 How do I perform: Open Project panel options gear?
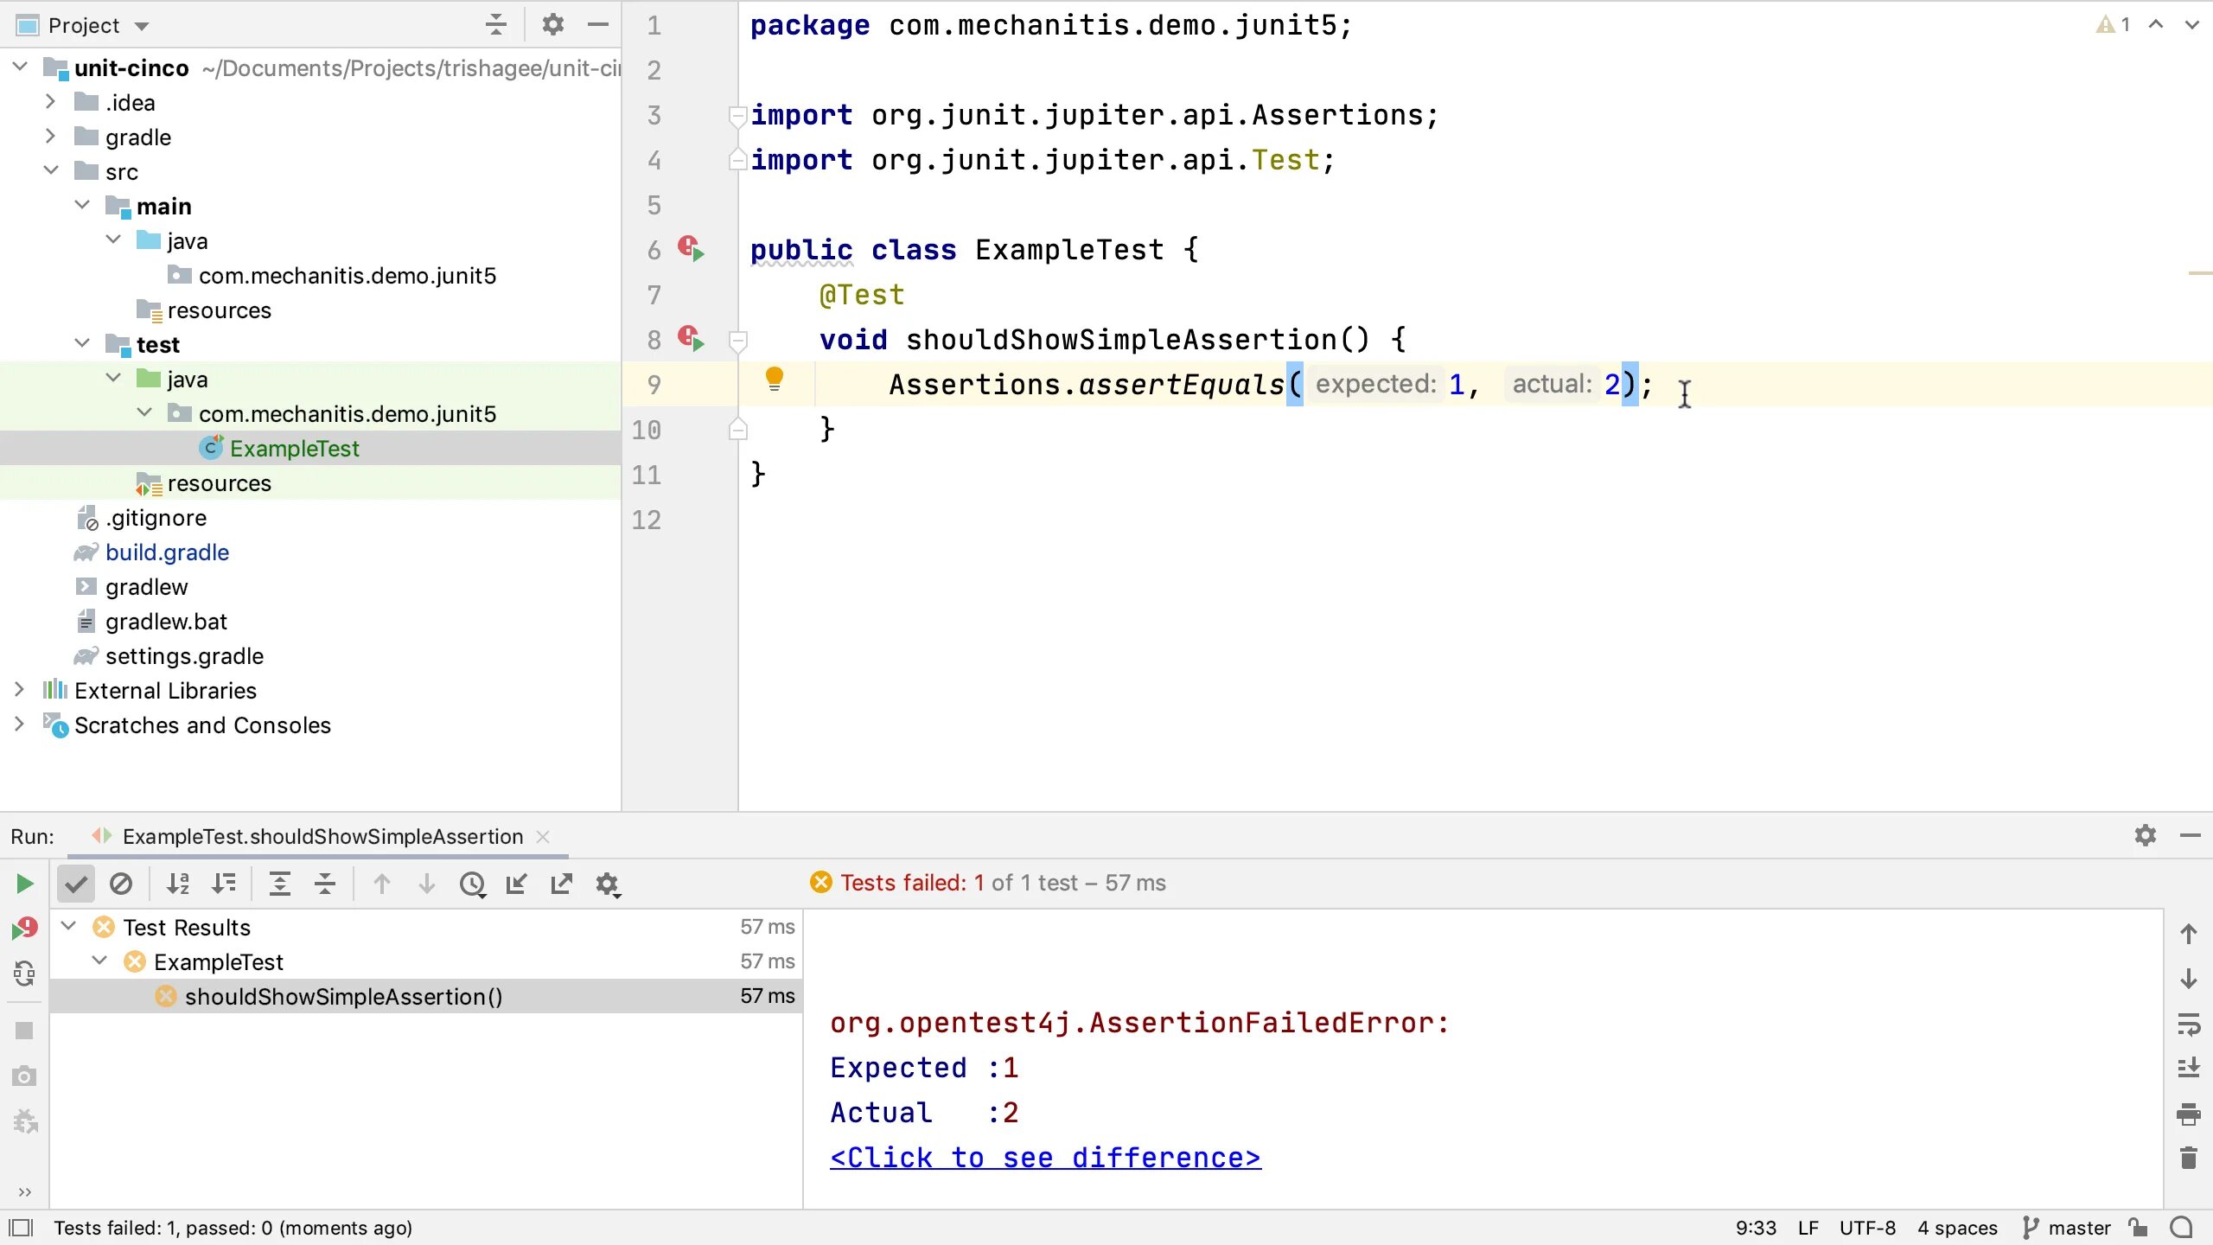click(x=553, y=24)
